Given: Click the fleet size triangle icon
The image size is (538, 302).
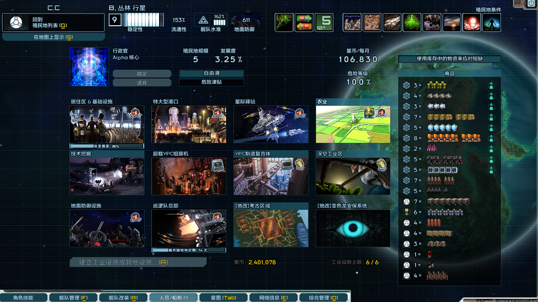Looking at the screenshot, I should coord(203,20).
